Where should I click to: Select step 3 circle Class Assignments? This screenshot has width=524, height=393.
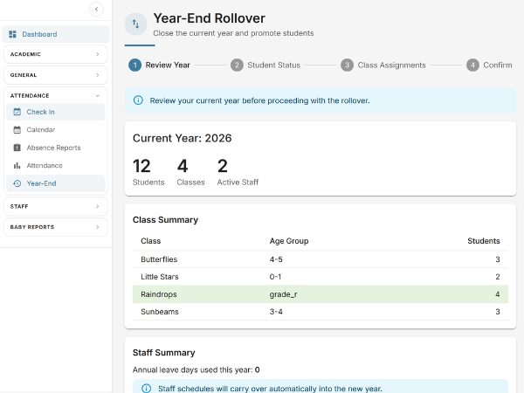(x=347, y=65)
